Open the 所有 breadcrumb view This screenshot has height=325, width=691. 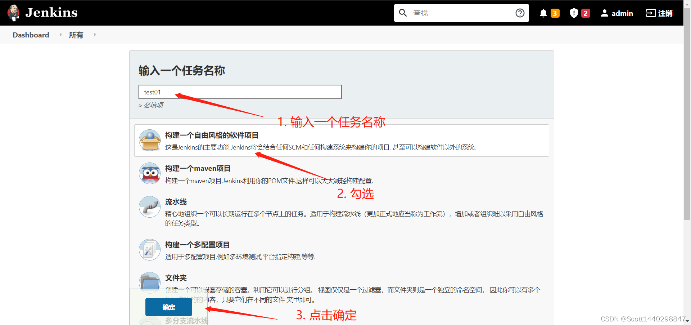tap(76, 35)
